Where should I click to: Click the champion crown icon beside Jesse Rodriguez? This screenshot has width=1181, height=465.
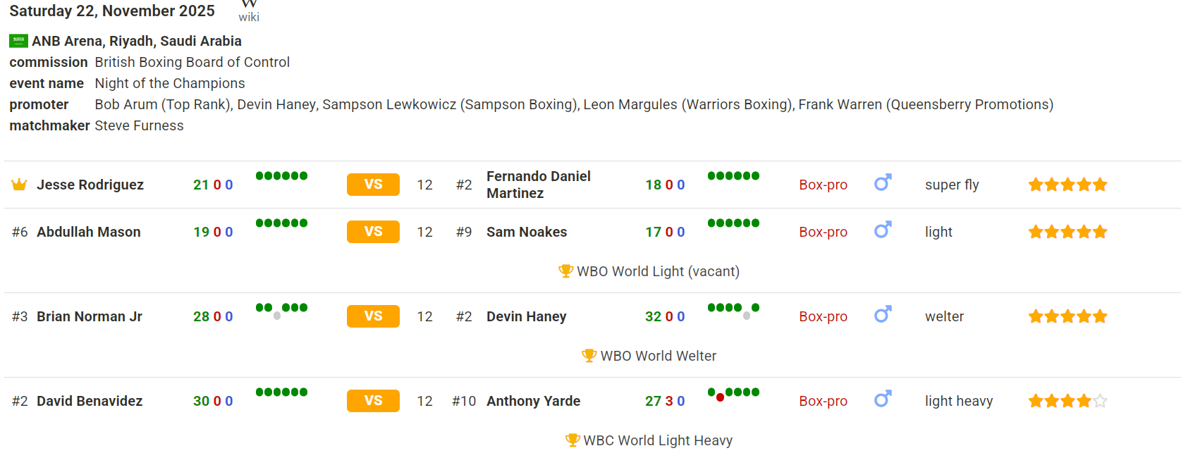[x=19, y=185]
